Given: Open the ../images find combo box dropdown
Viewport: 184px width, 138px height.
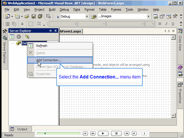Looking at the screenshot, I should pyautogui.click(x=148, y=17).
